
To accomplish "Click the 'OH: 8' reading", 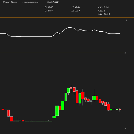I will click(102, 10).
